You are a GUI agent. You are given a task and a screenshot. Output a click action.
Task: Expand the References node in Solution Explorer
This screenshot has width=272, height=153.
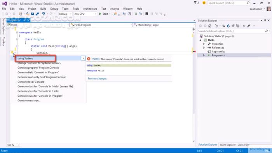tap(204, 48)
